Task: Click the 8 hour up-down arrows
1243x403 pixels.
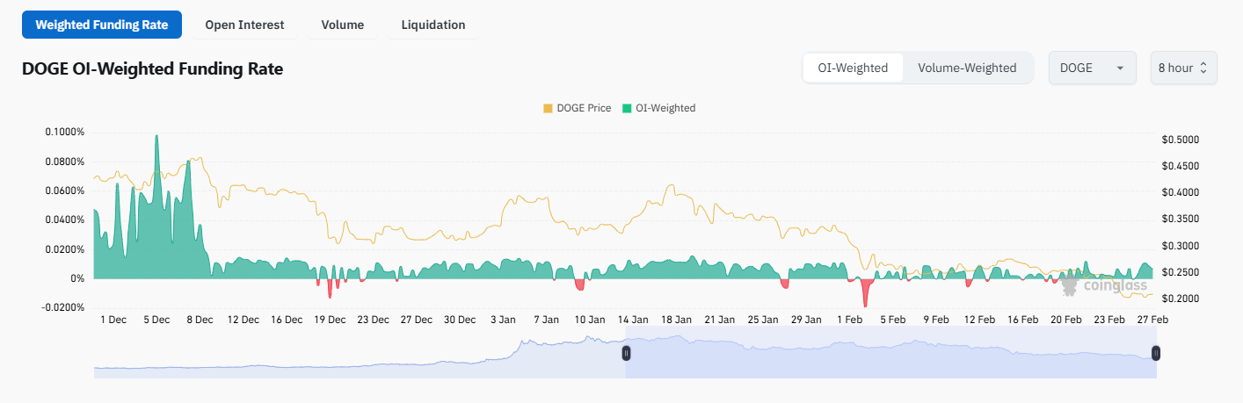Action: pyautogui.click(x=1203, y=68)
